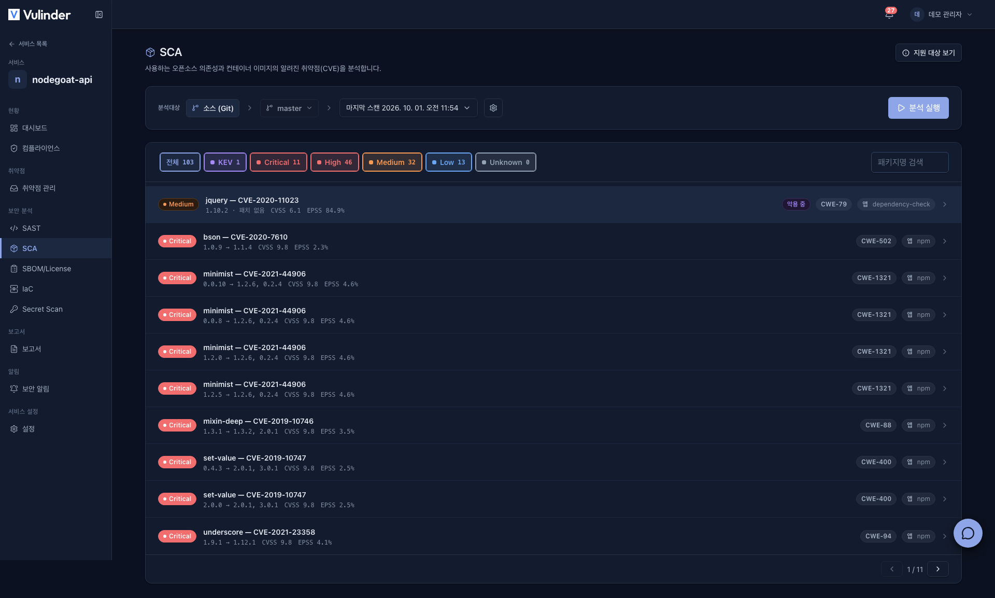The height and width of the screenshot is (598, 995).
Task: Go to next results page
Action: (x=938, y=569)
